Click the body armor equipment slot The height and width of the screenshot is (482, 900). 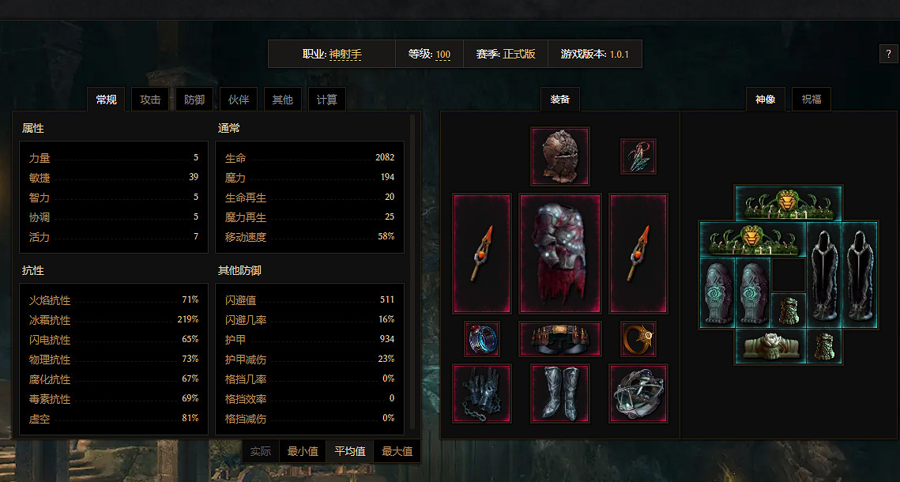pos(559,254)
